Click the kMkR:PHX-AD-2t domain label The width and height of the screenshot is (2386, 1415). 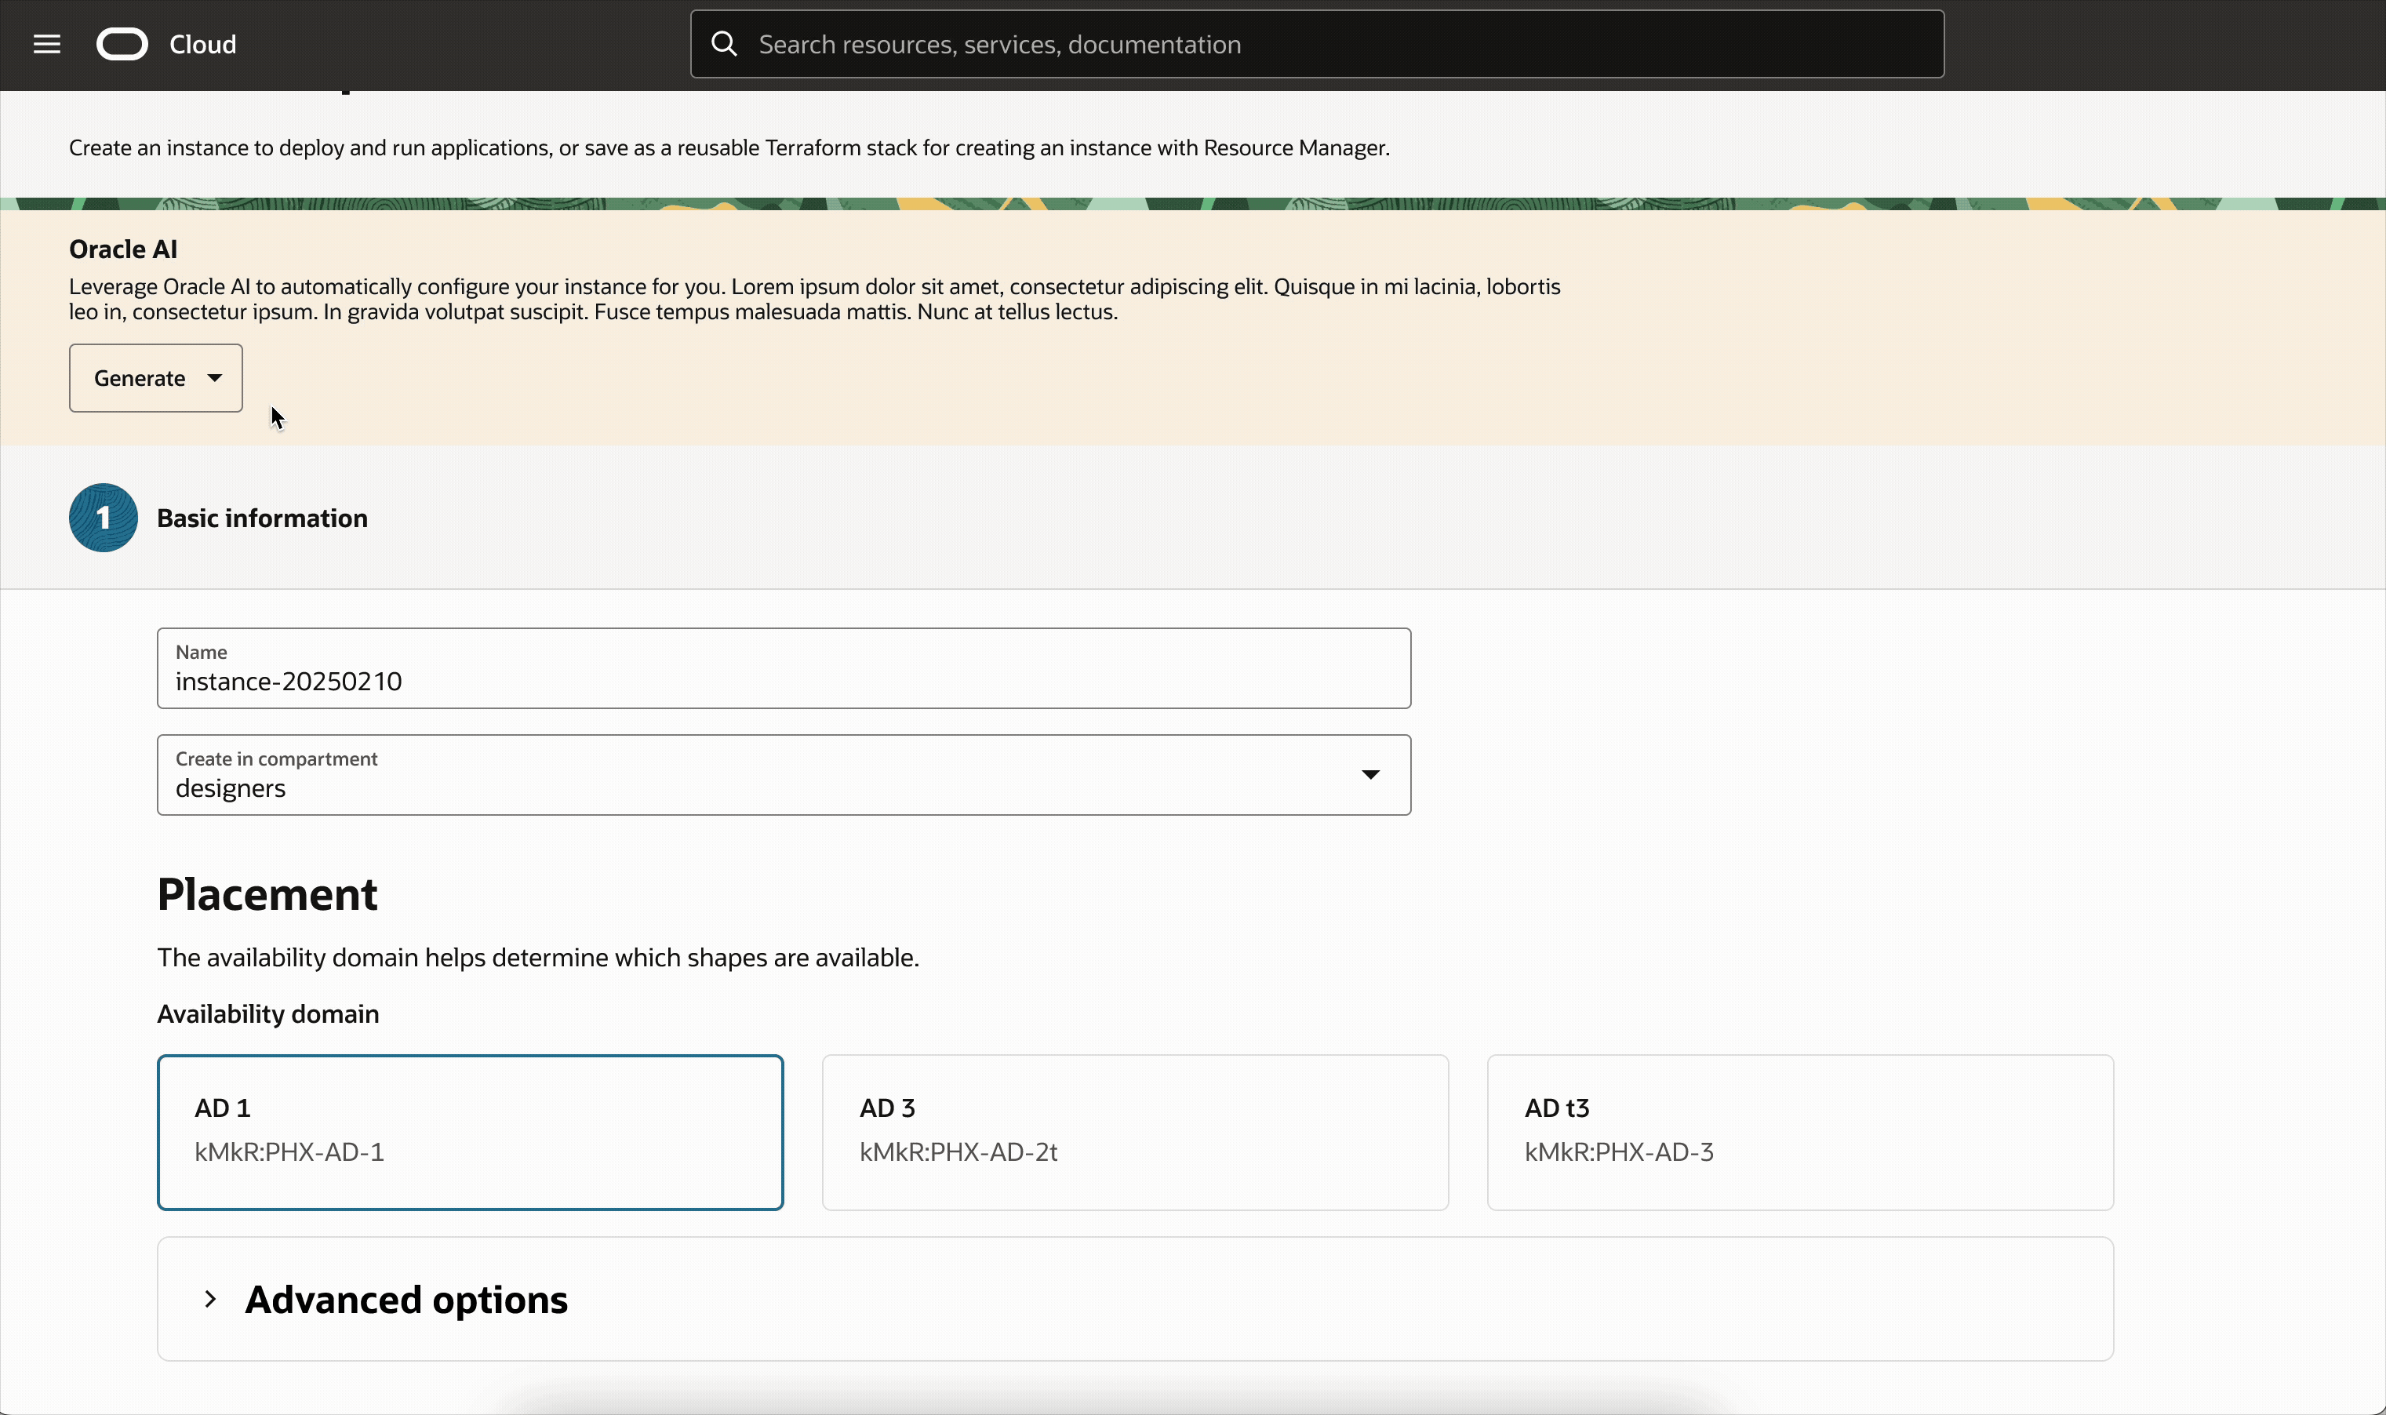tap(958, 1151)
